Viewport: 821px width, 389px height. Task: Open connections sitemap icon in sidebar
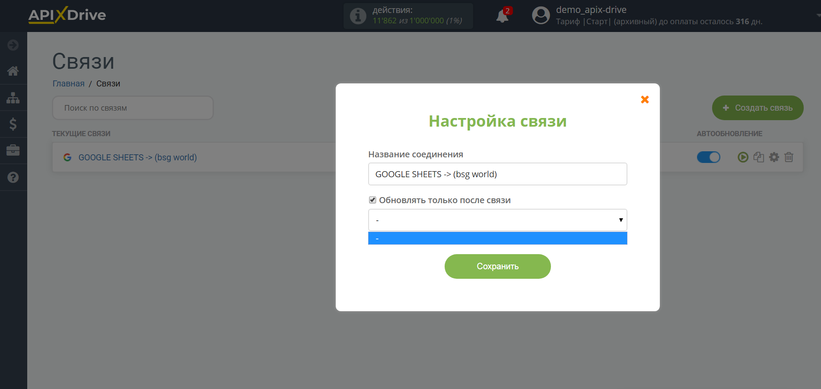(13, 98)
